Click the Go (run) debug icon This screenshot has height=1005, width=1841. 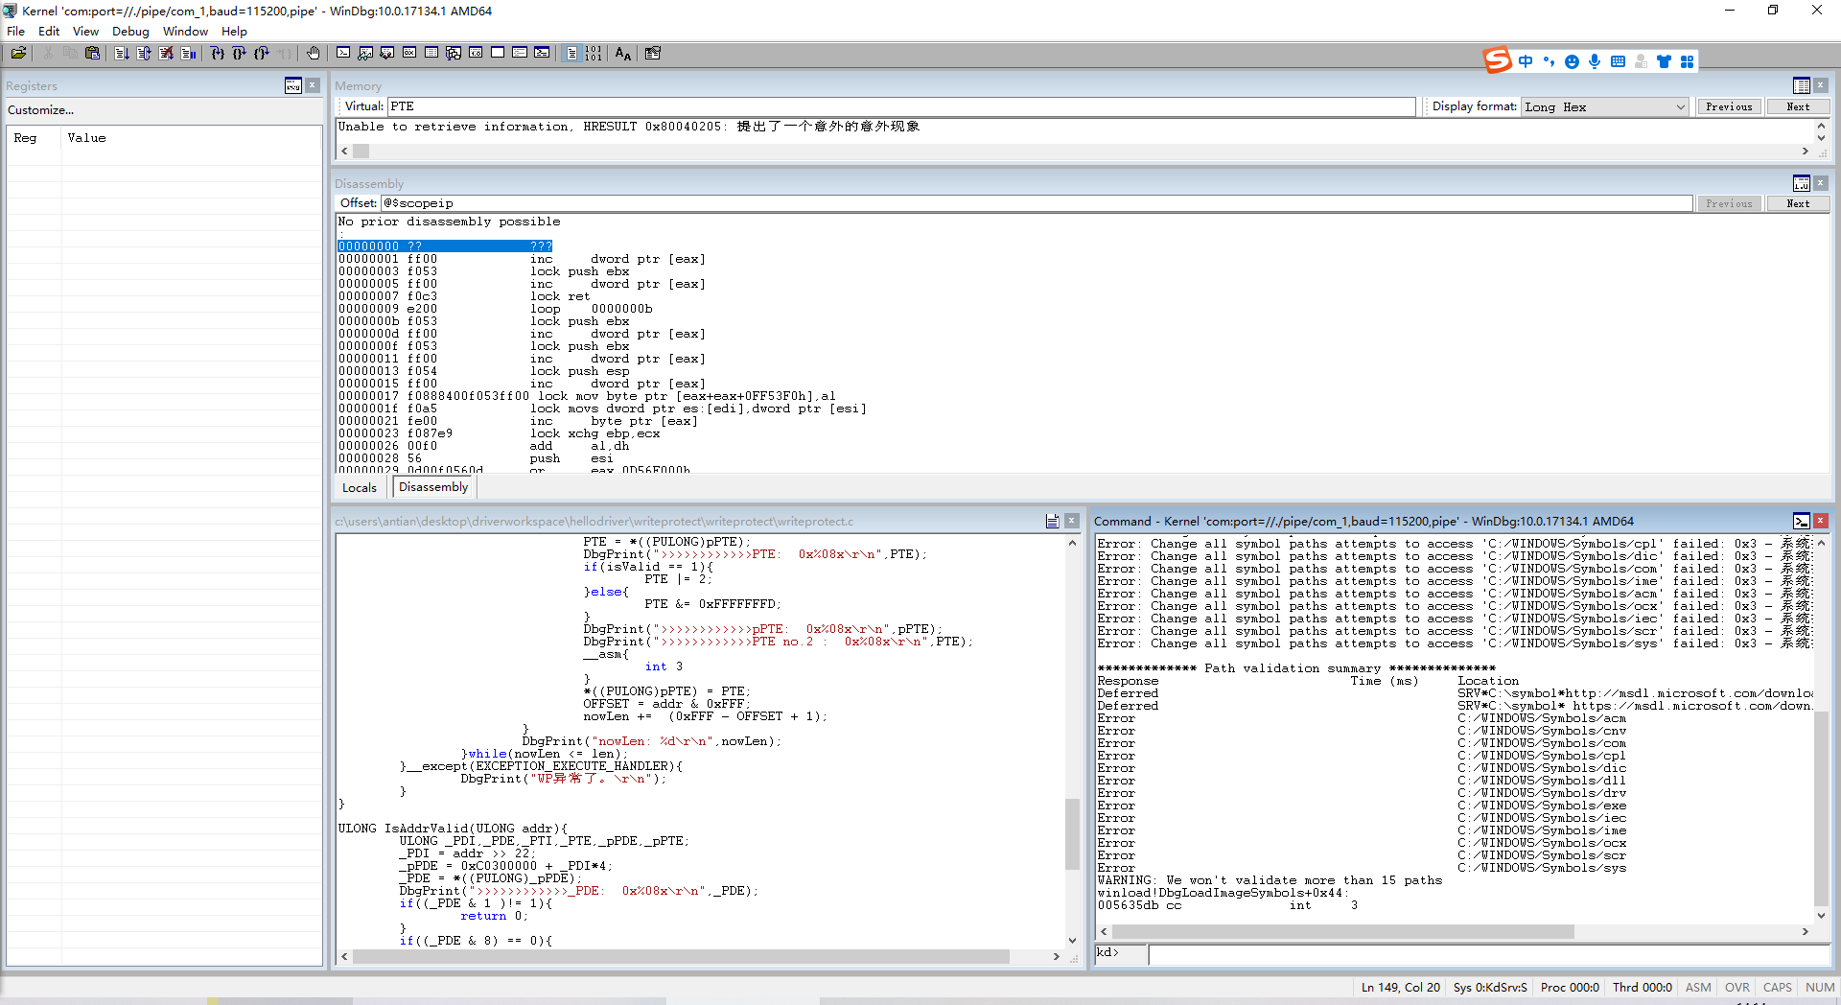(122, 54)
